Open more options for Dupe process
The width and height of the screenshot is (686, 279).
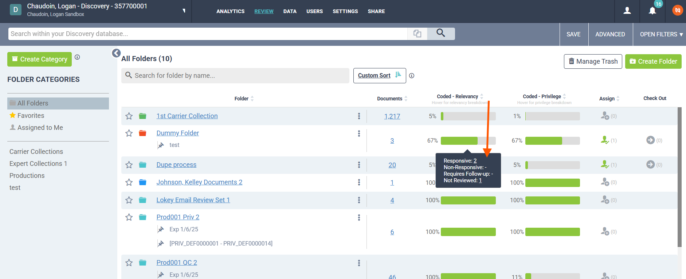click(x=359, y=165)
